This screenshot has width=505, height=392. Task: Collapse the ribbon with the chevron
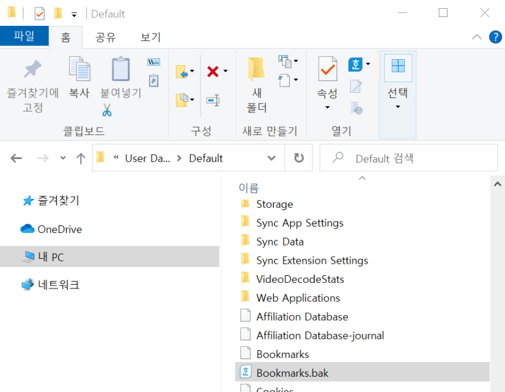tap(477, 37)
